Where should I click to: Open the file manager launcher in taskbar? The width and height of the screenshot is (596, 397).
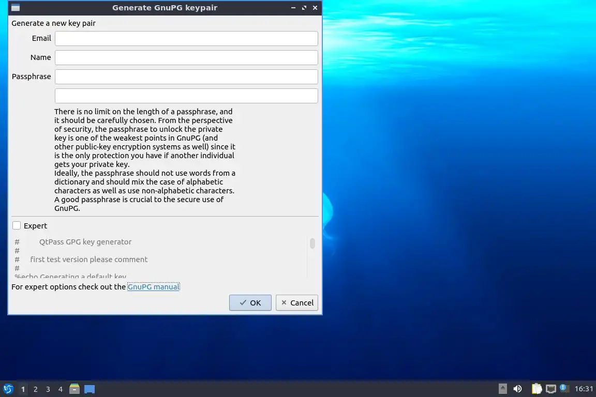(74, 389)
